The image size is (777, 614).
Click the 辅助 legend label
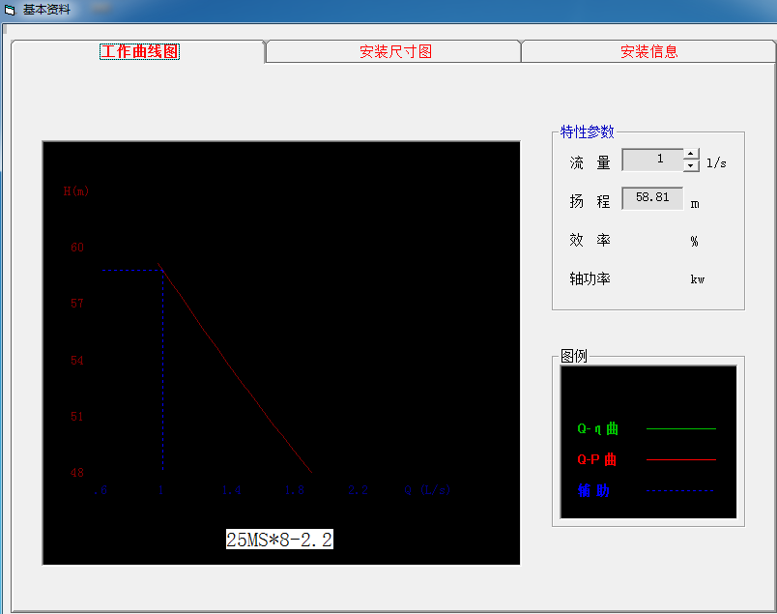click(593, 490)
